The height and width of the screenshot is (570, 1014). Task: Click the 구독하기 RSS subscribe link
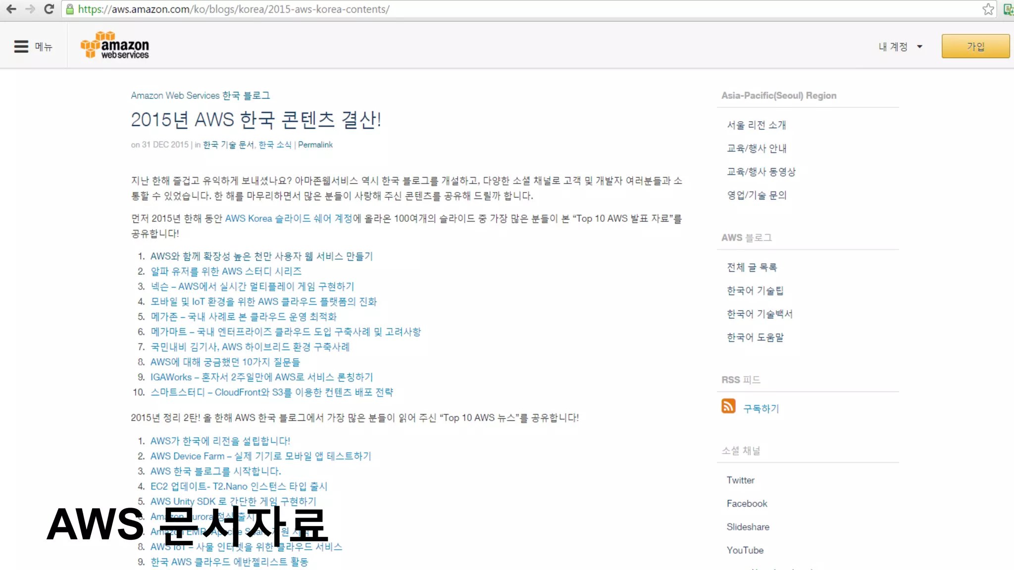point(761,408)
